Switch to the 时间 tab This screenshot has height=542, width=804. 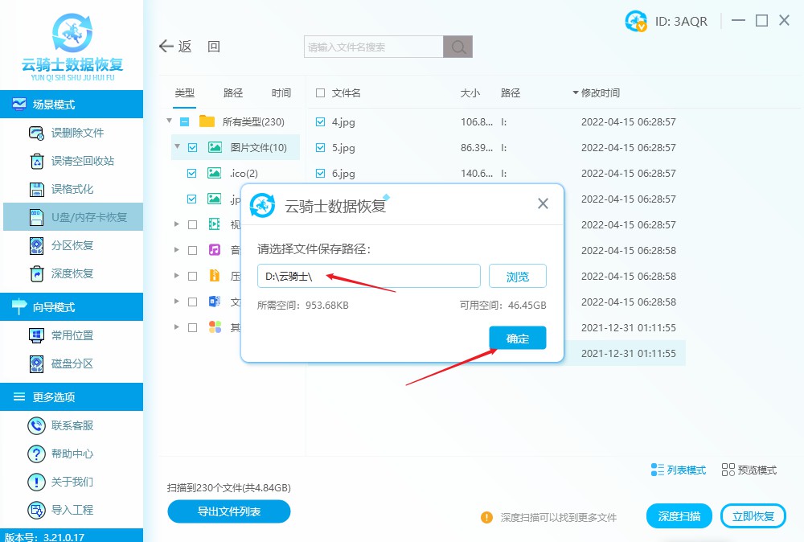tap(281, 93)
